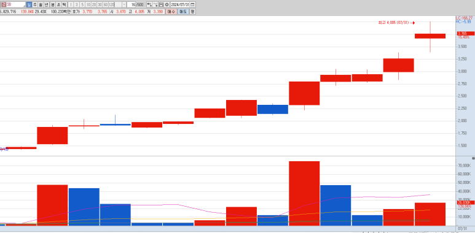Choose the 3 interval button
This screenshot has width=475, height=233.
76,4
